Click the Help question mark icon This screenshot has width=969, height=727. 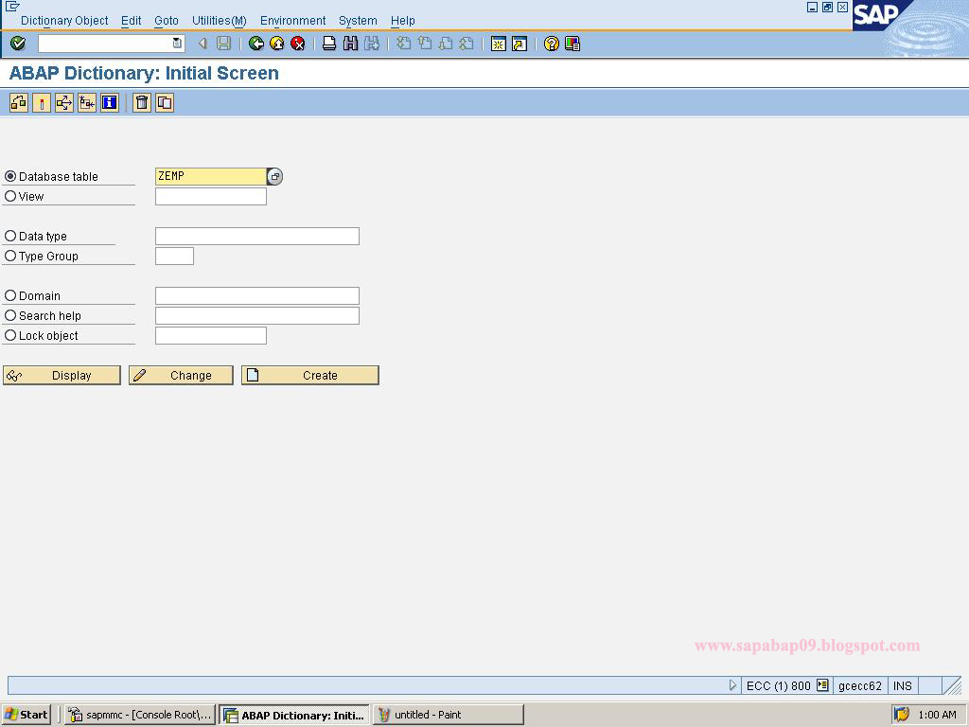point(552,44)
